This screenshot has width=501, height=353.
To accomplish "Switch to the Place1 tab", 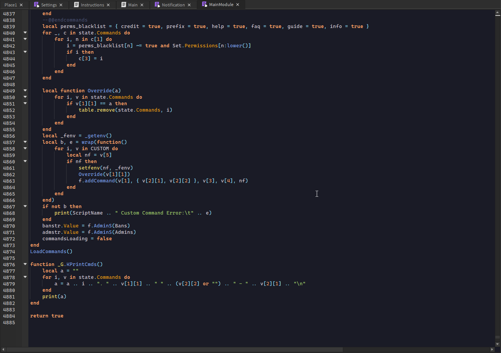I will [x=11, y=5].
